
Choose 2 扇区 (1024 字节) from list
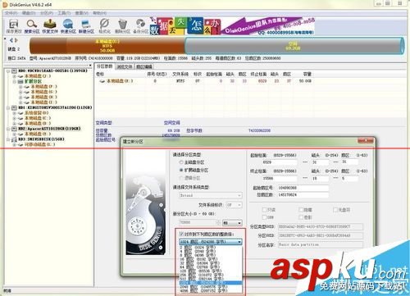pos(211,248)
